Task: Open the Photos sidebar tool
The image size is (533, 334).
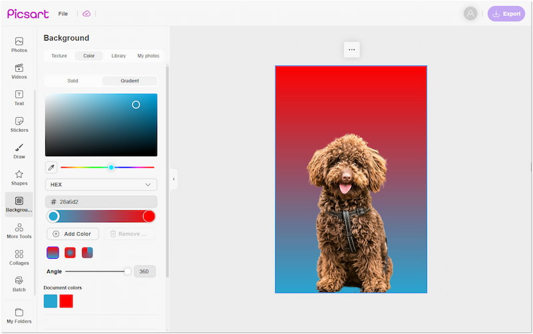Action: point(19,45)
